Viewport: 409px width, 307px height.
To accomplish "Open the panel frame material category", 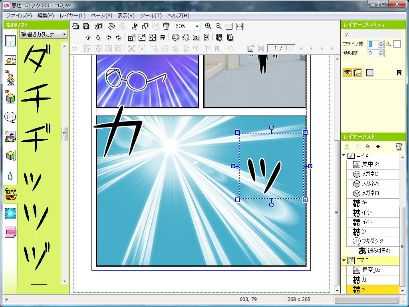I will pos(10,41).
